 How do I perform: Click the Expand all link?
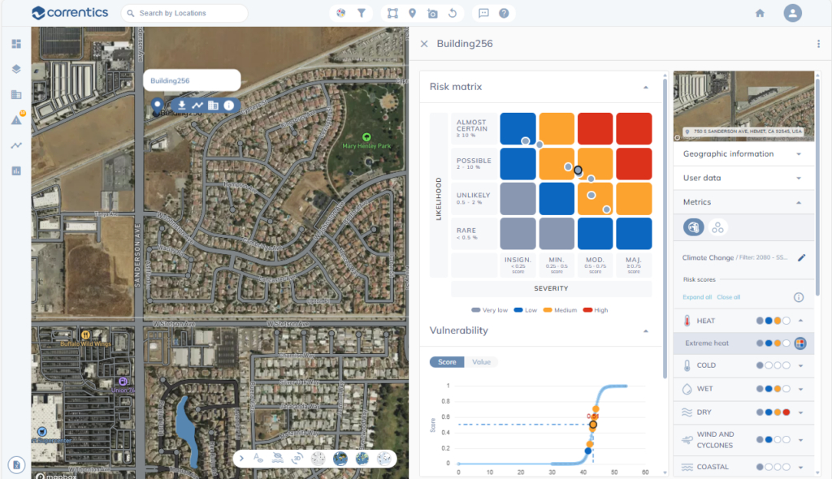[x=697, y=297]
